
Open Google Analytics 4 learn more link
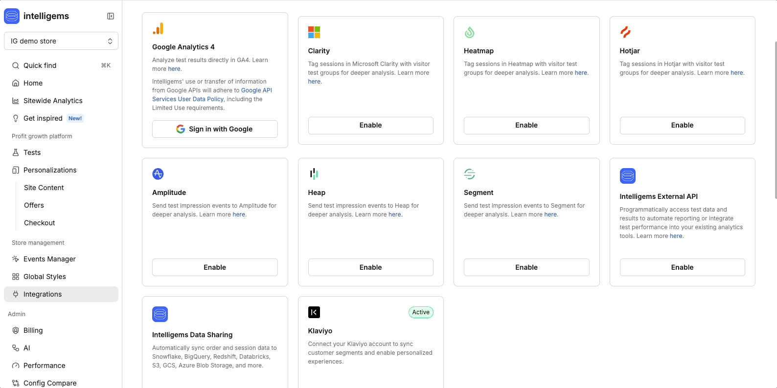[174, 69]
